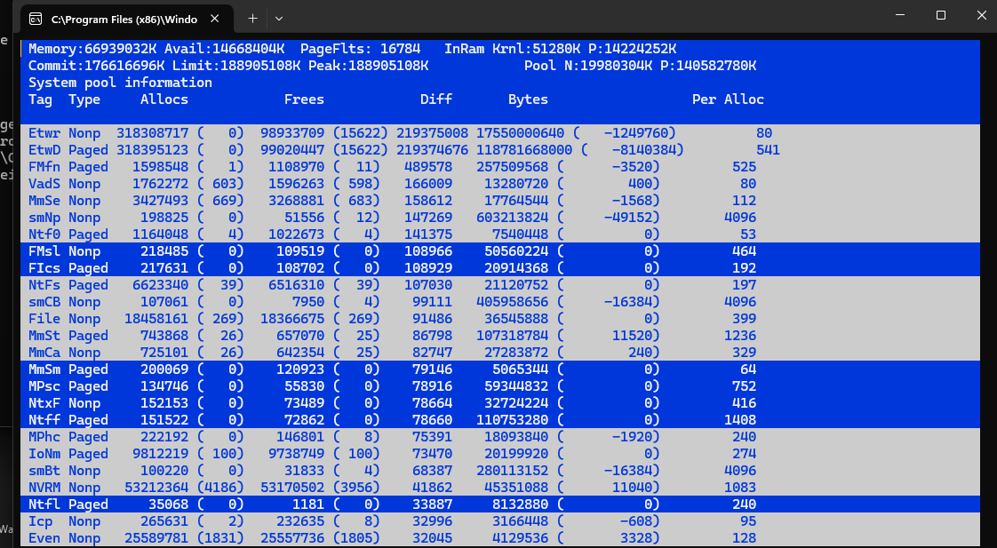Click the Per Alloc column header
997x548 pixels.
(x=727, y=99)
